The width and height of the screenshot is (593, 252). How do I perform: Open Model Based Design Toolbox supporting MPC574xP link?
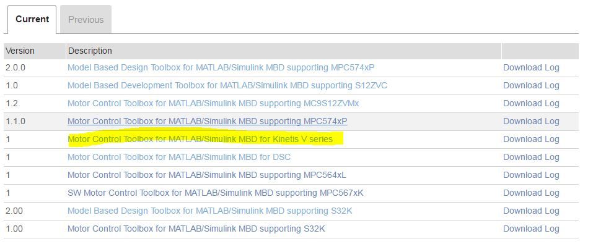pyautogui.click(x=221, y=67)
